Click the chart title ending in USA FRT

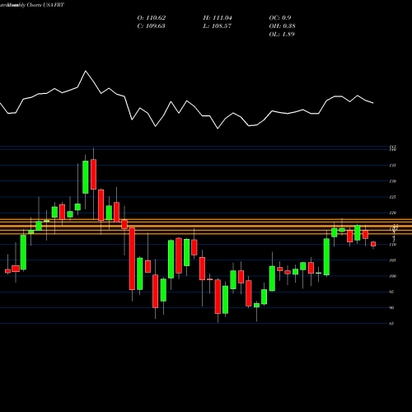point(32,5)
